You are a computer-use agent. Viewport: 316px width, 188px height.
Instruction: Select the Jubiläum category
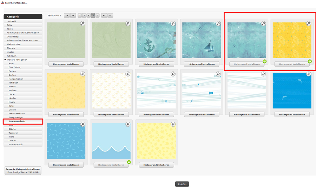click(x=23, y=56)
